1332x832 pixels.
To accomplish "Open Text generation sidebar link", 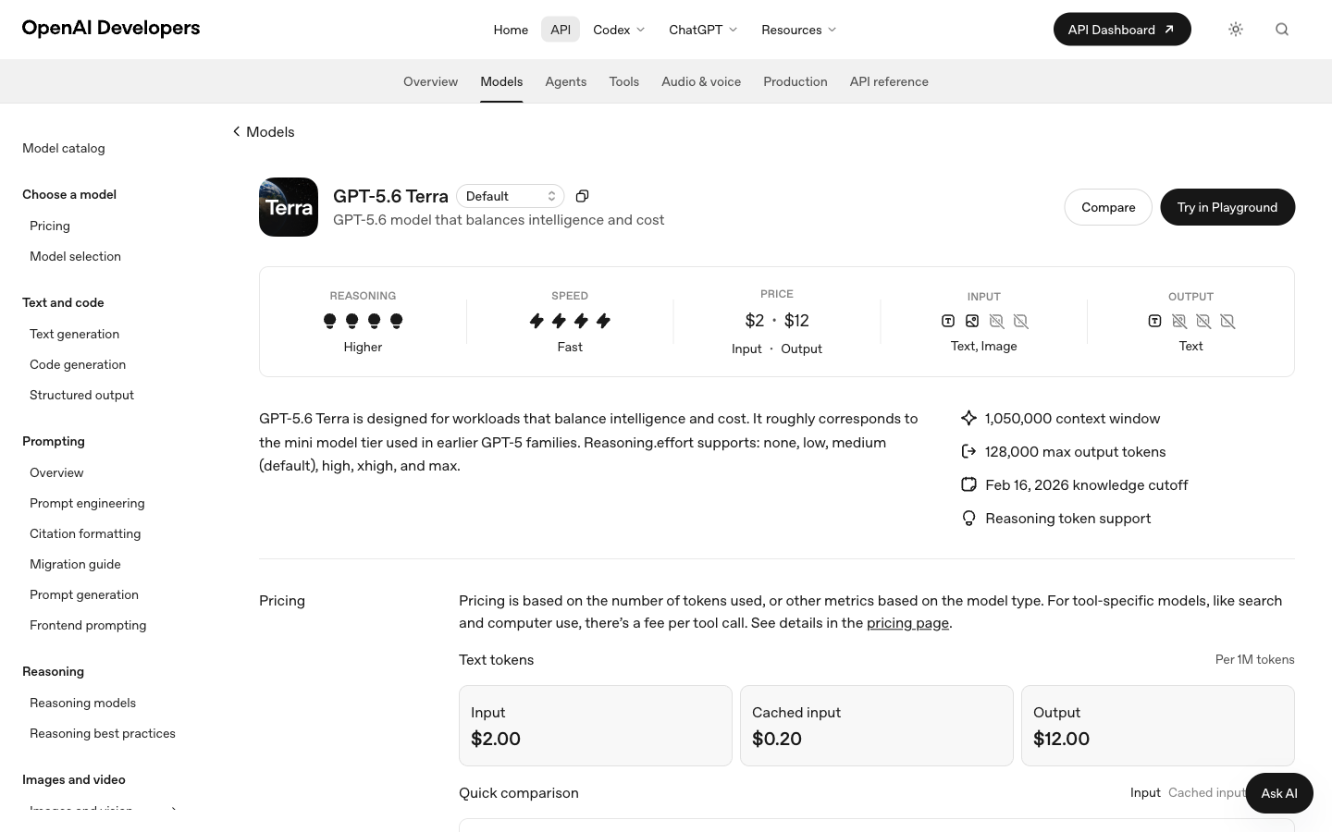I will (74, 334).
